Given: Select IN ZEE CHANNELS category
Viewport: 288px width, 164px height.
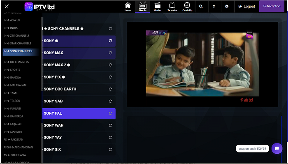Looking at the screenshot, I should pyautogui.click(x=16, y=36).
